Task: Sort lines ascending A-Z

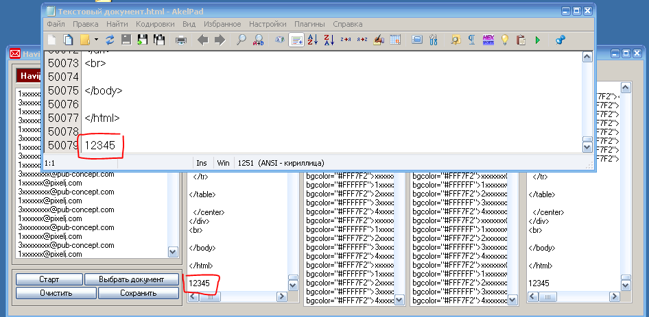Action: click(313, 40)
